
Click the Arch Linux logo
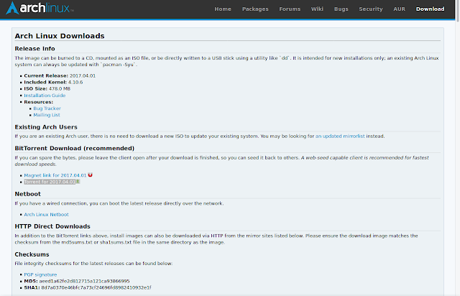(x=40, y=8)
